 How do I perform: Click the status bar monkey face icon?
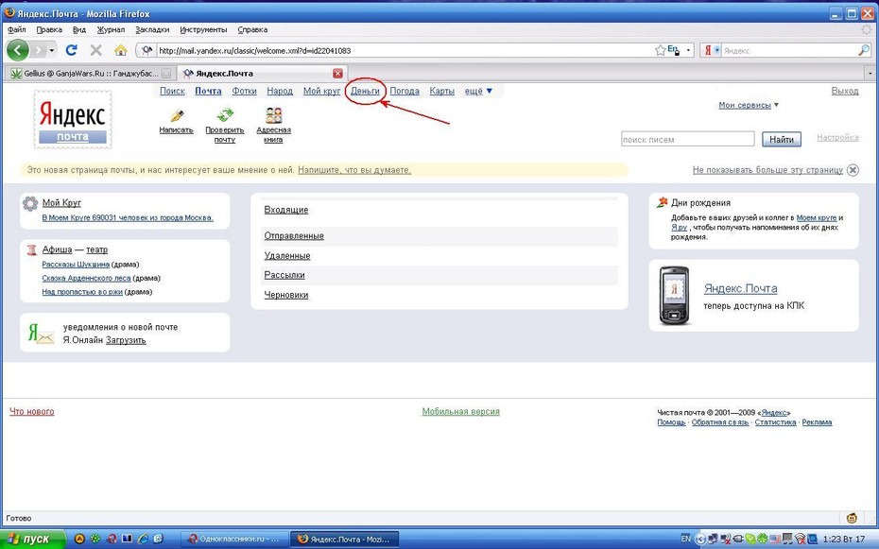(853, 518)
